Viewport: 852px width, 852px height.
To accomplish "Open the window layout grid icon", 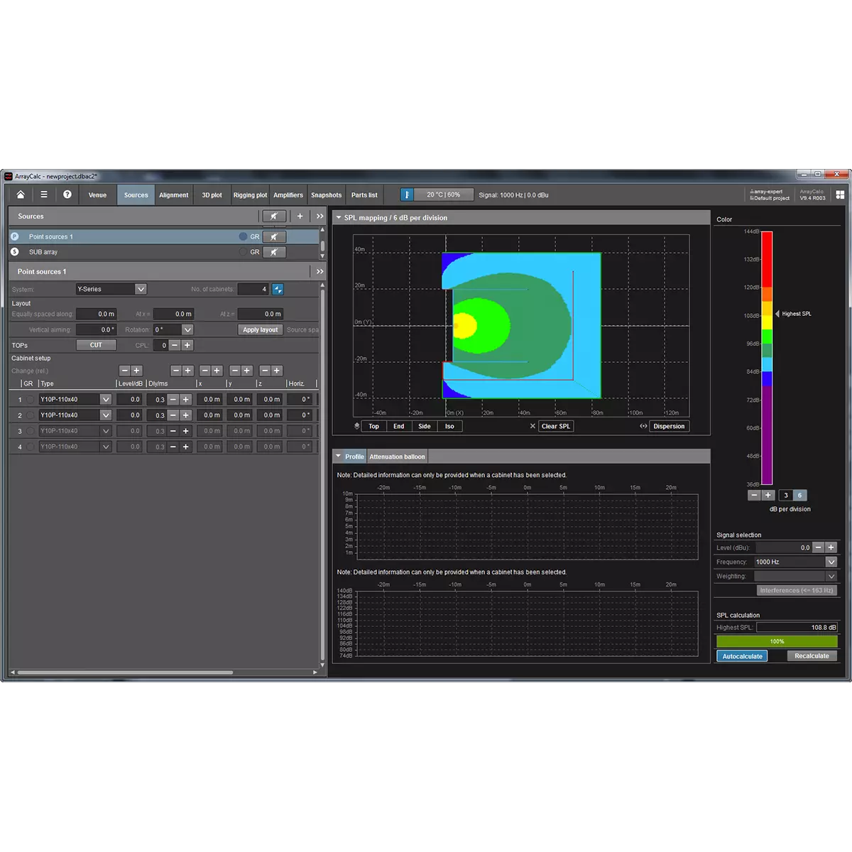I will (840, 195).
